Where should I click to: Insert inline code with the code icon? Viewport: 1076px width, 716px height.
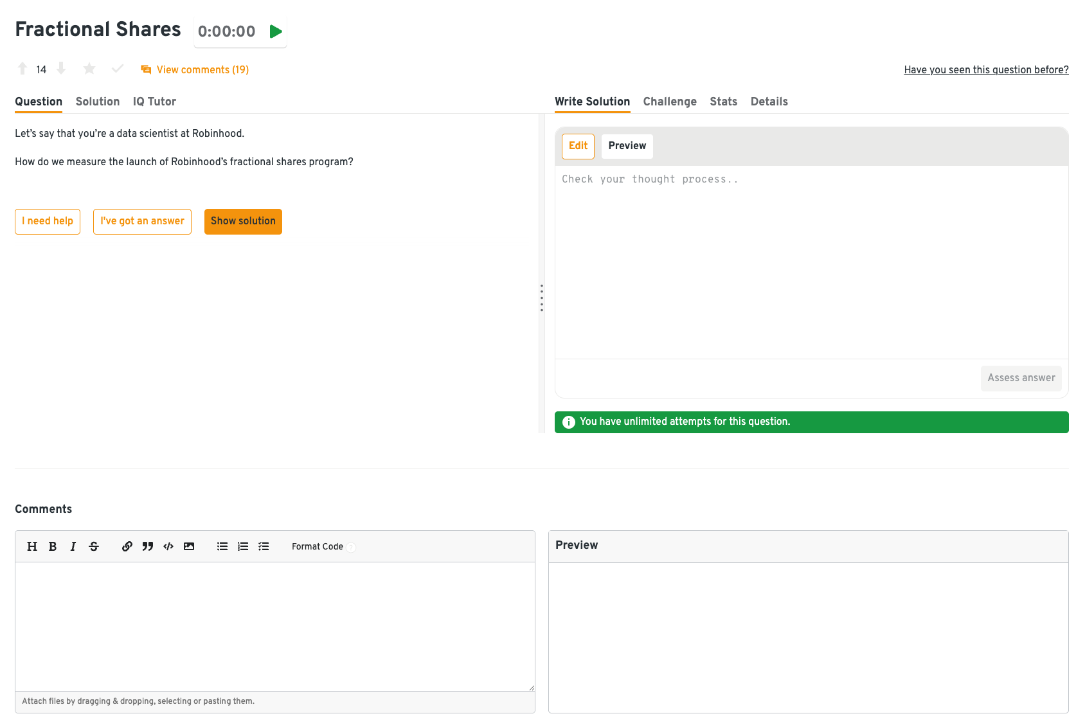168,546
